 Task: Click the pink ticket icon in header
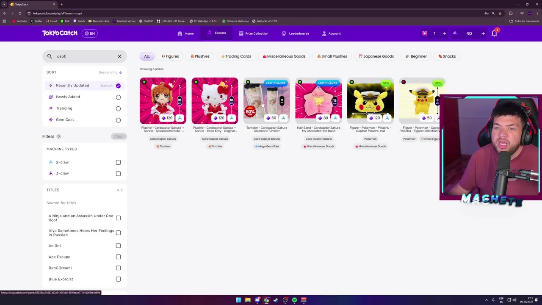(424, 33)
